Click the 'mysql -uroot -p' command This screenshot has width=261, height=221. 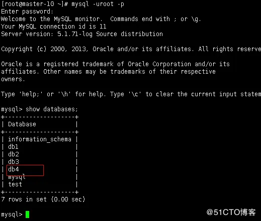coord(98,4)
